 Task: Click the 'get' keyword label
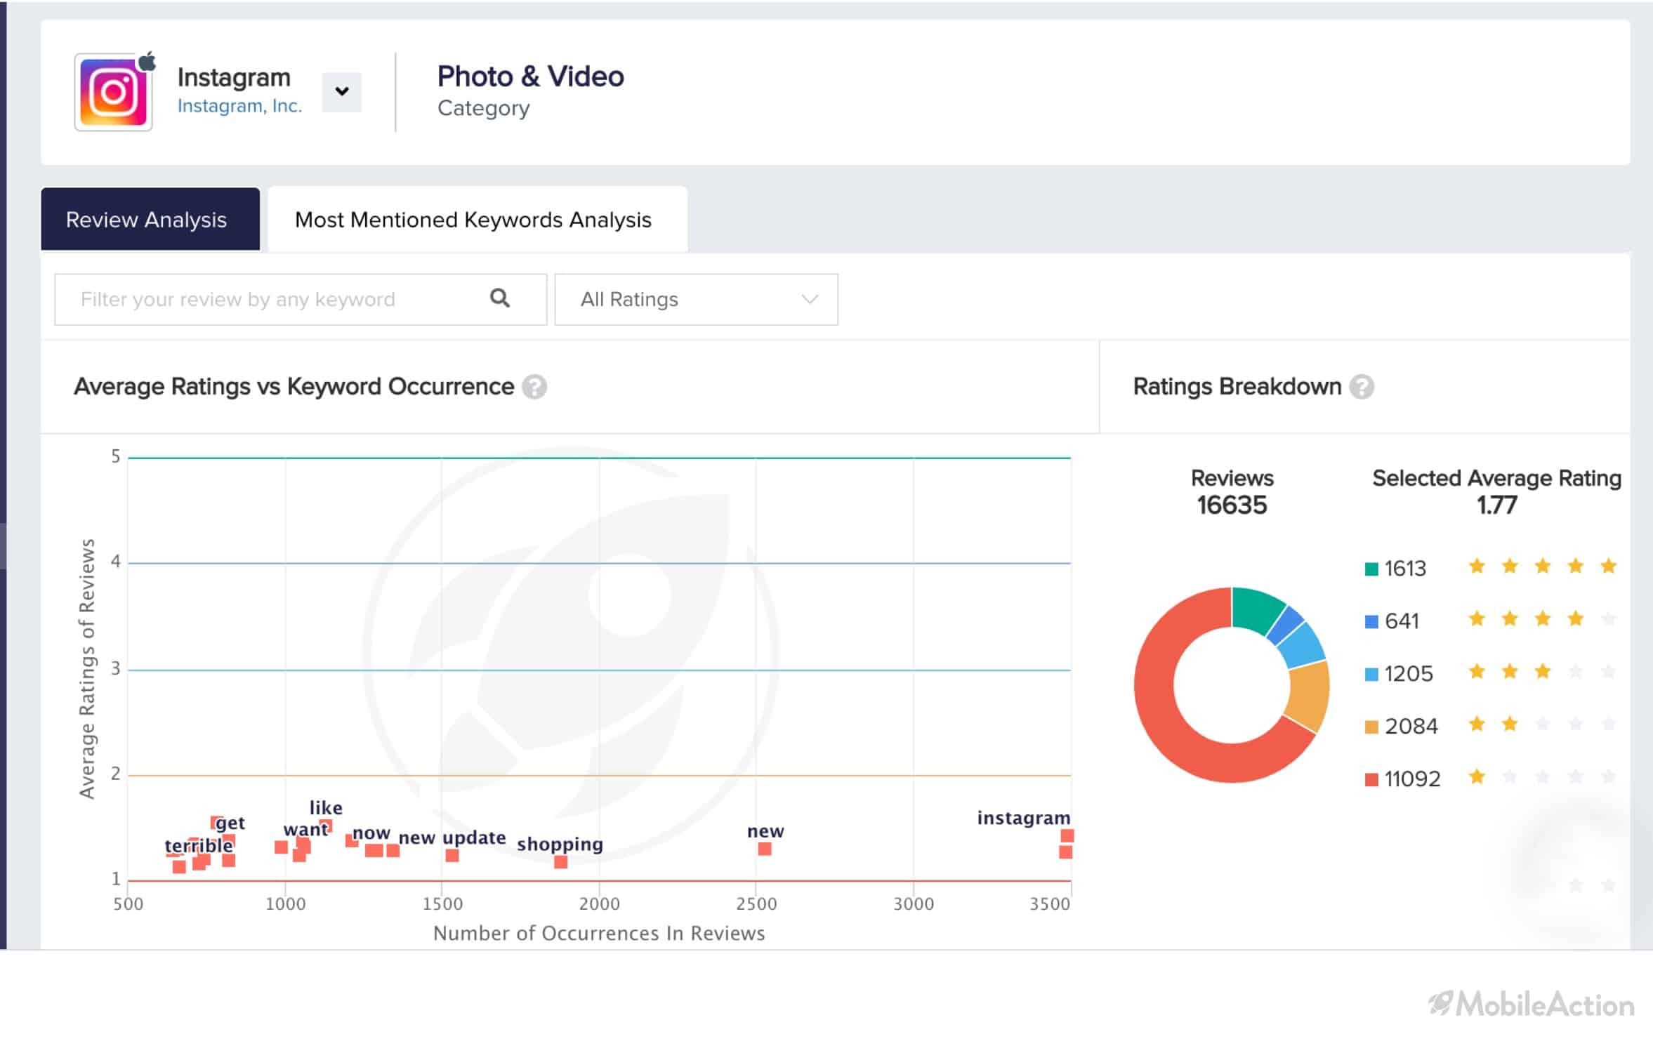pos(230,823)
